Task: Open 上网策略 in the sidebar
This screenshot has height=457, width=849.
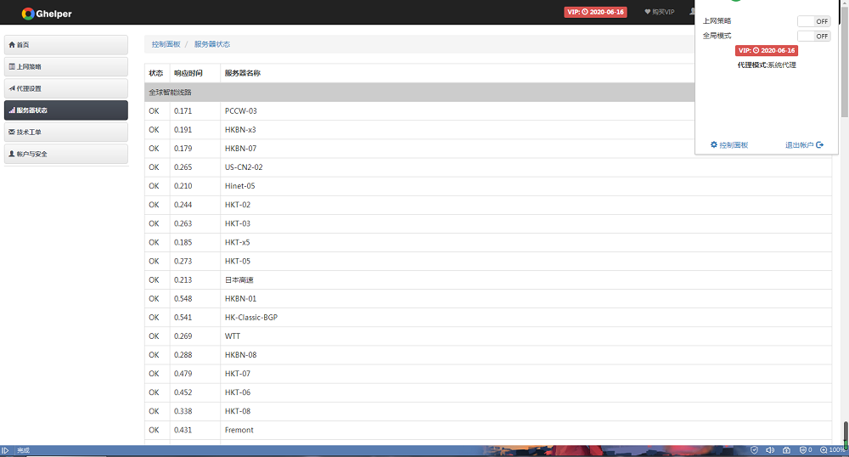Action: pos(66,66)
